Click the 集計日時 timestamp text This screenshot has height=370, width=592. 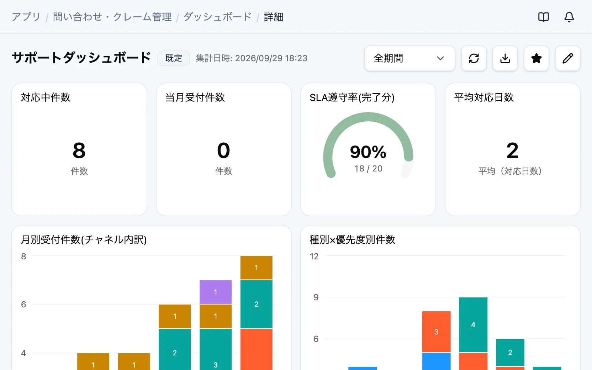[x=252, y=58]
